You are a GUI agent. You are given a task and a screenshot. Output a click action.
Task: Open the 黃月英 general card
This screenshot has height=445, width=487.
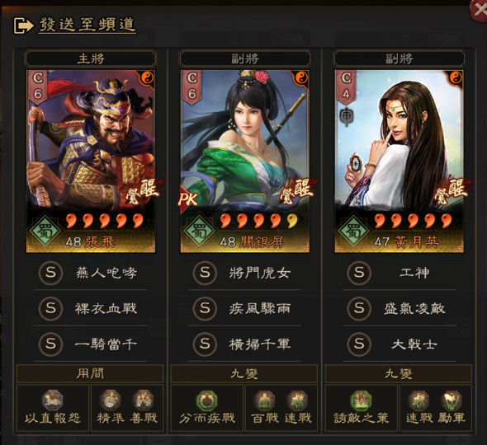[400, 162]
